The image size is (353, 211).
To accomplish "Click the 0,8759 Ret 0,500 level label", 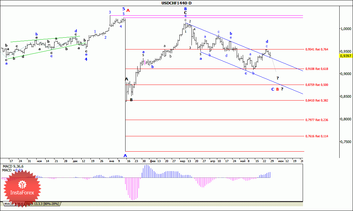I will tap(317, 85).
